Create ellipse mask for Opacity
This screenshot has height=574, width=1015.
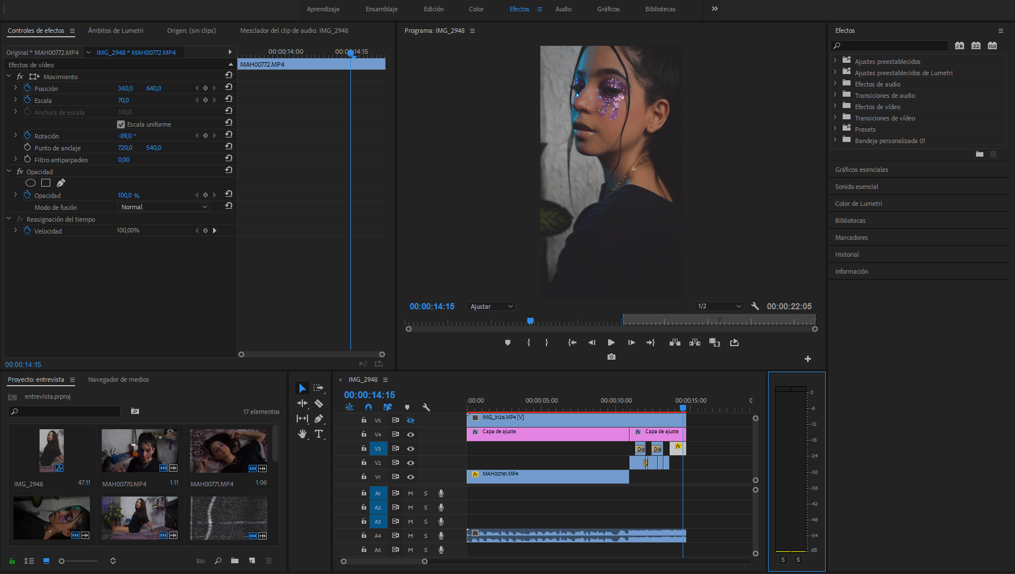[x=31, y=183]
